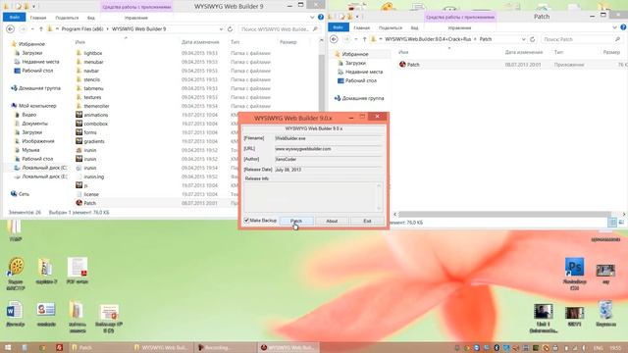Click the Patch button in the patcher dialog
628x353 pixels.
(296, 221)
